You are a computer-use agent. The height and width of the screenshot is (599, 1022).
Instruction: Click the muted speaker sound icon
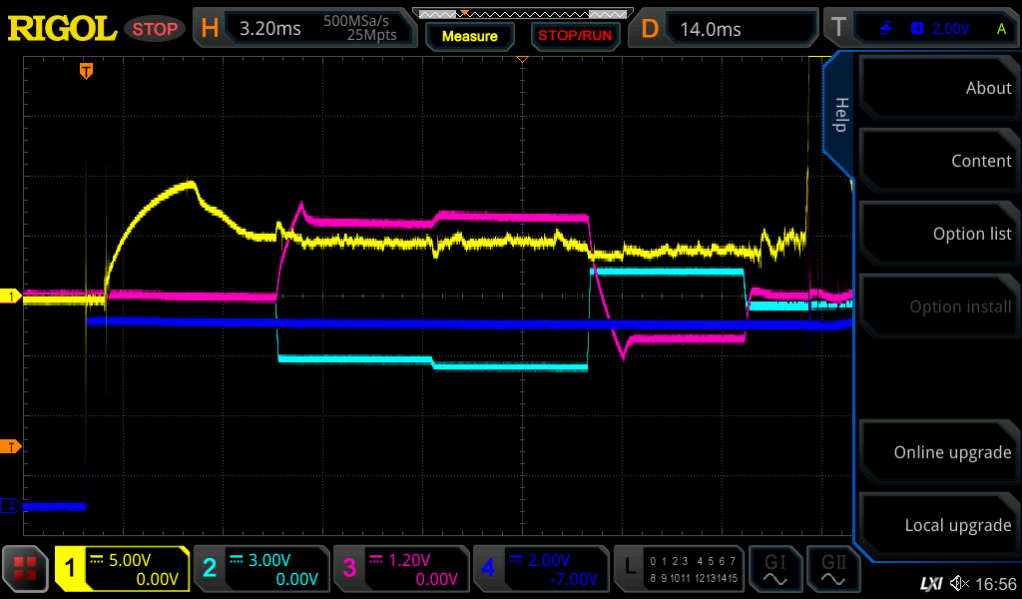[959, 583]
